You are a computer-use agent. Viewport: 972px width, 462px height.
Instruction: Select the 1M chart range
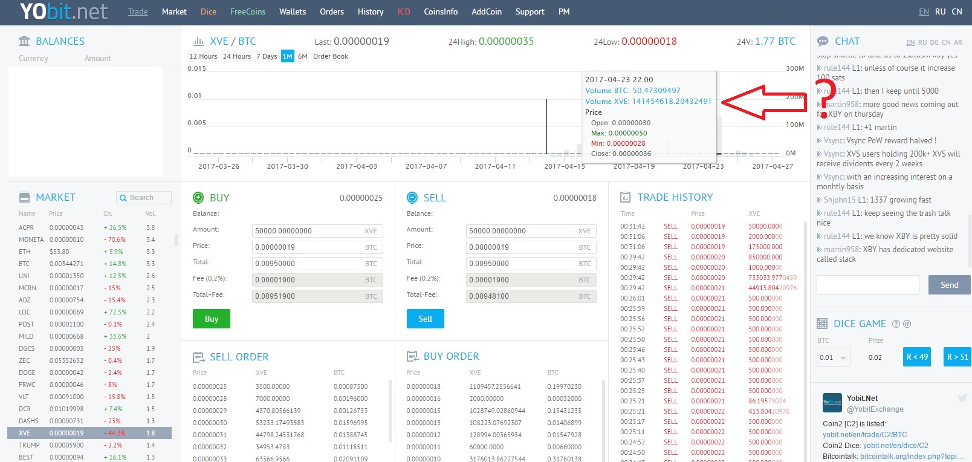click(x=288, y=56)
